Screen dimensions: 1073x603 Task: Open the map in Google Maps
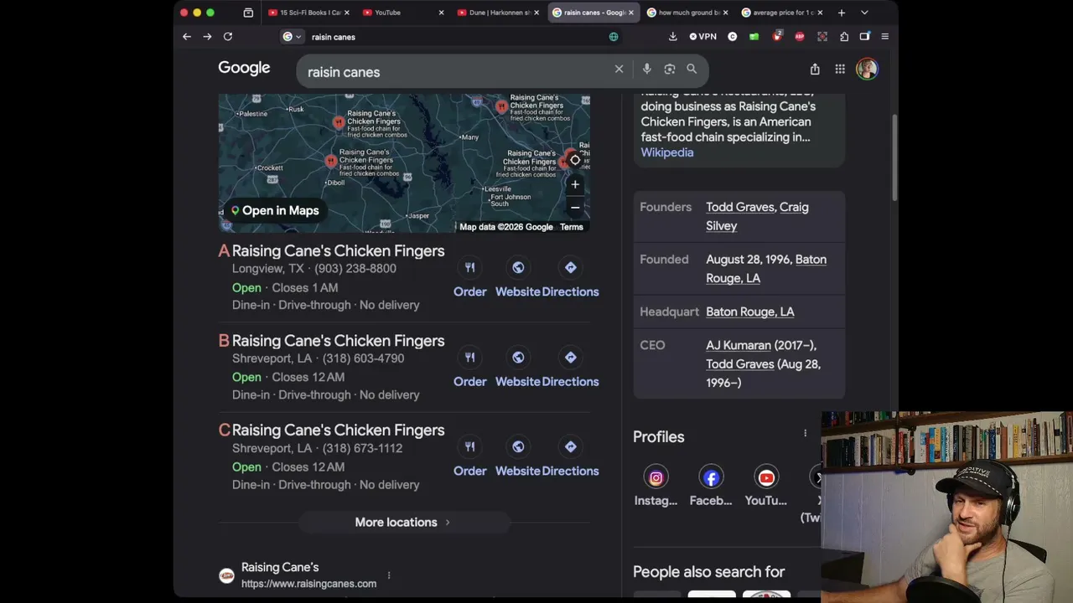[x=274, y=211]
